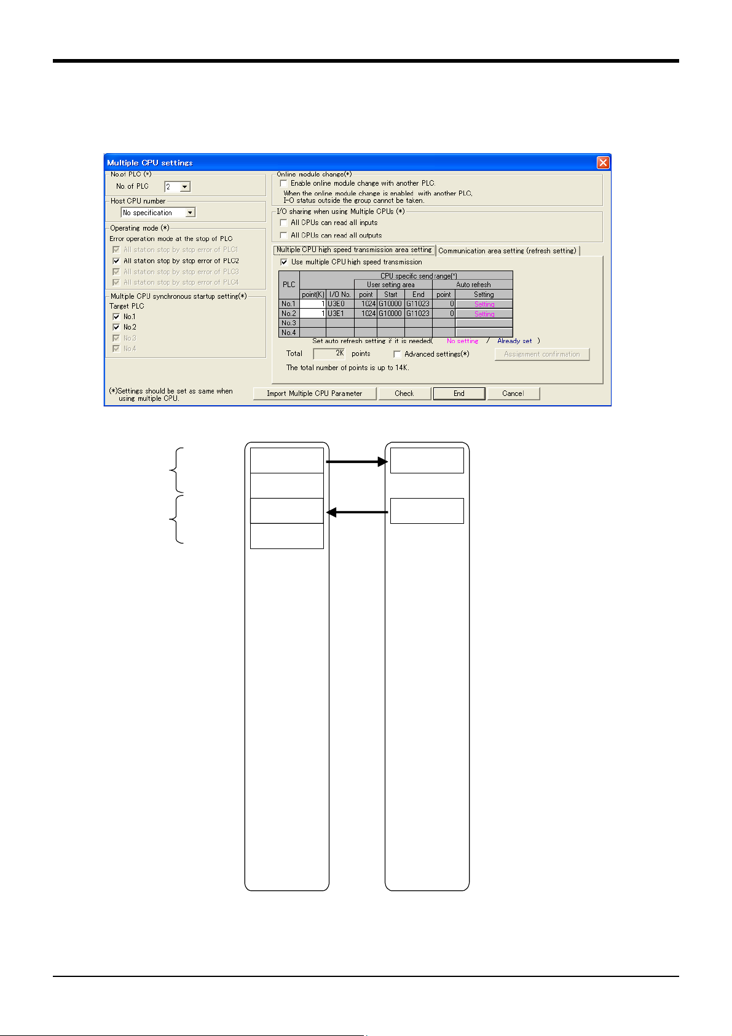Enable the Advanced settings checkbox
The height and width of the screenshot is (1036, 732).
[397, 354]
